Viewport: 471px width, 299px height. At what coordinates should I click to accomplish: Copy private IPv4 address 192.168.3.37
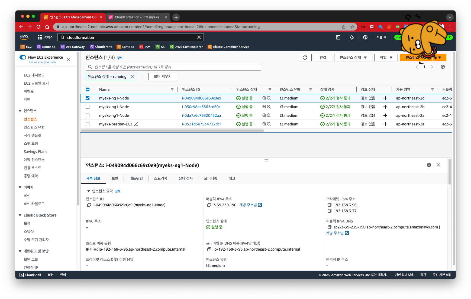click(330, 211)
